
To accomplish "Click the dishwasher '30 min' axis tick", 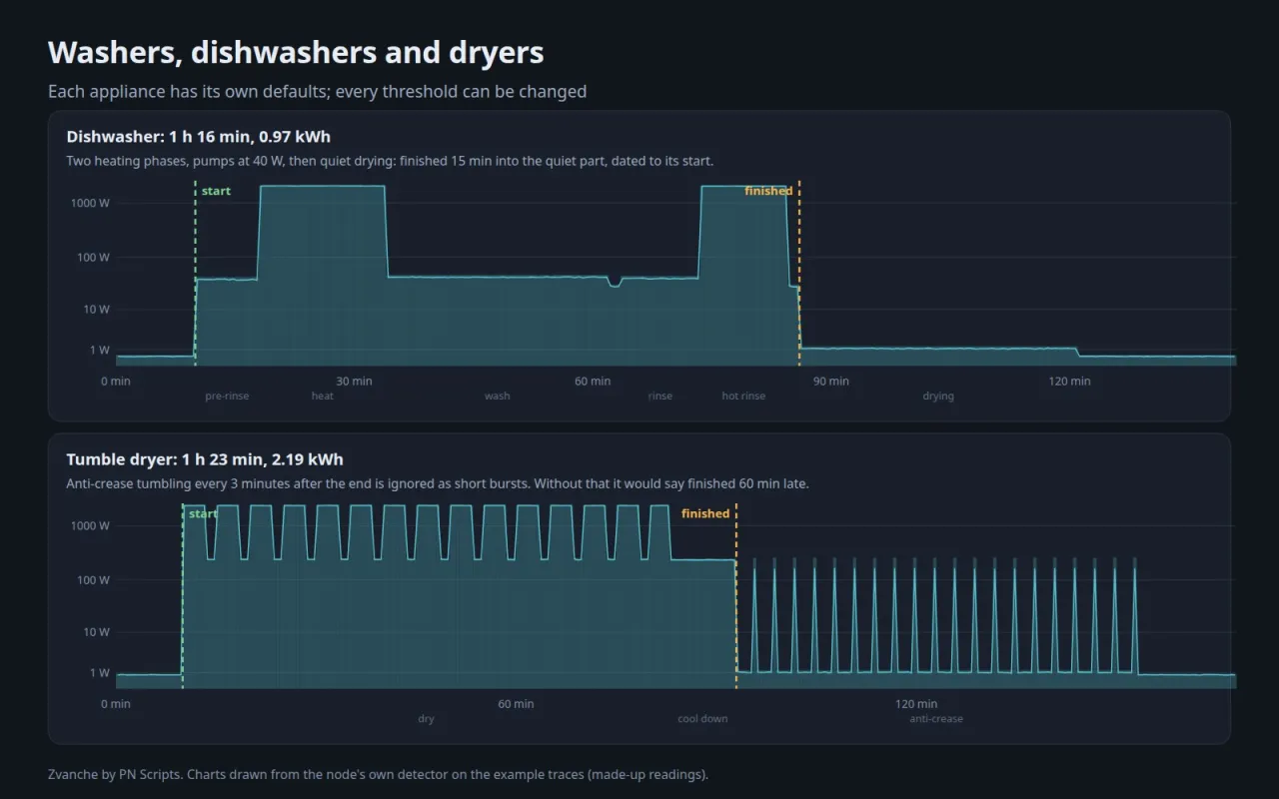I will point(354,382).
